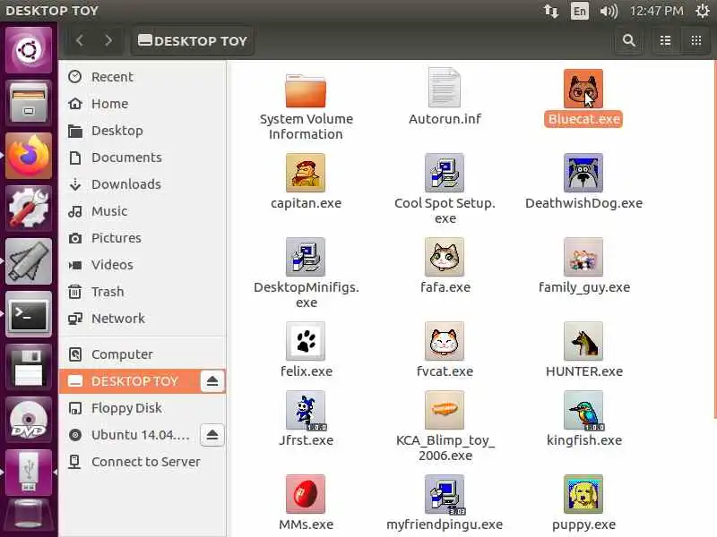Go to Home in the sidebar
Viewport: 717px width, 537px height.
click(x=143, y=104)
